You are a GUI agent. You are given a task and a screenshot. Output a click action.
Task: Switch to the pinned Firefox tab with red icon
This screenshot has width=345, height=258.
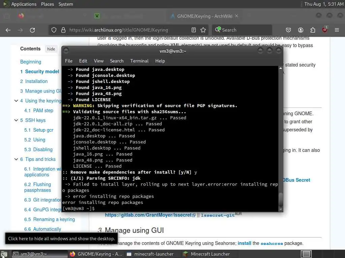(x=21, y=16)
